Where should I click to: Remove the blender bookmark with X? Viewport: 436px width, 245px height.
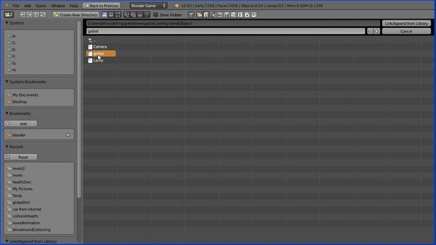[x=68, y=135]
